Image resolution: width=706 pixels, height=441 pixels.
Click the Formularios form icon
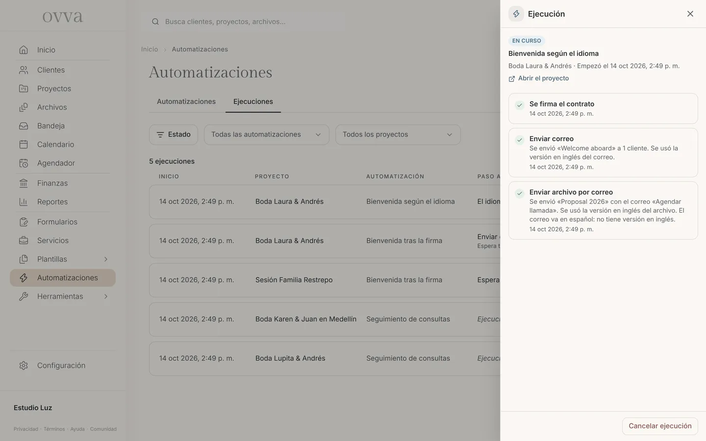click(x=24, y=222)
